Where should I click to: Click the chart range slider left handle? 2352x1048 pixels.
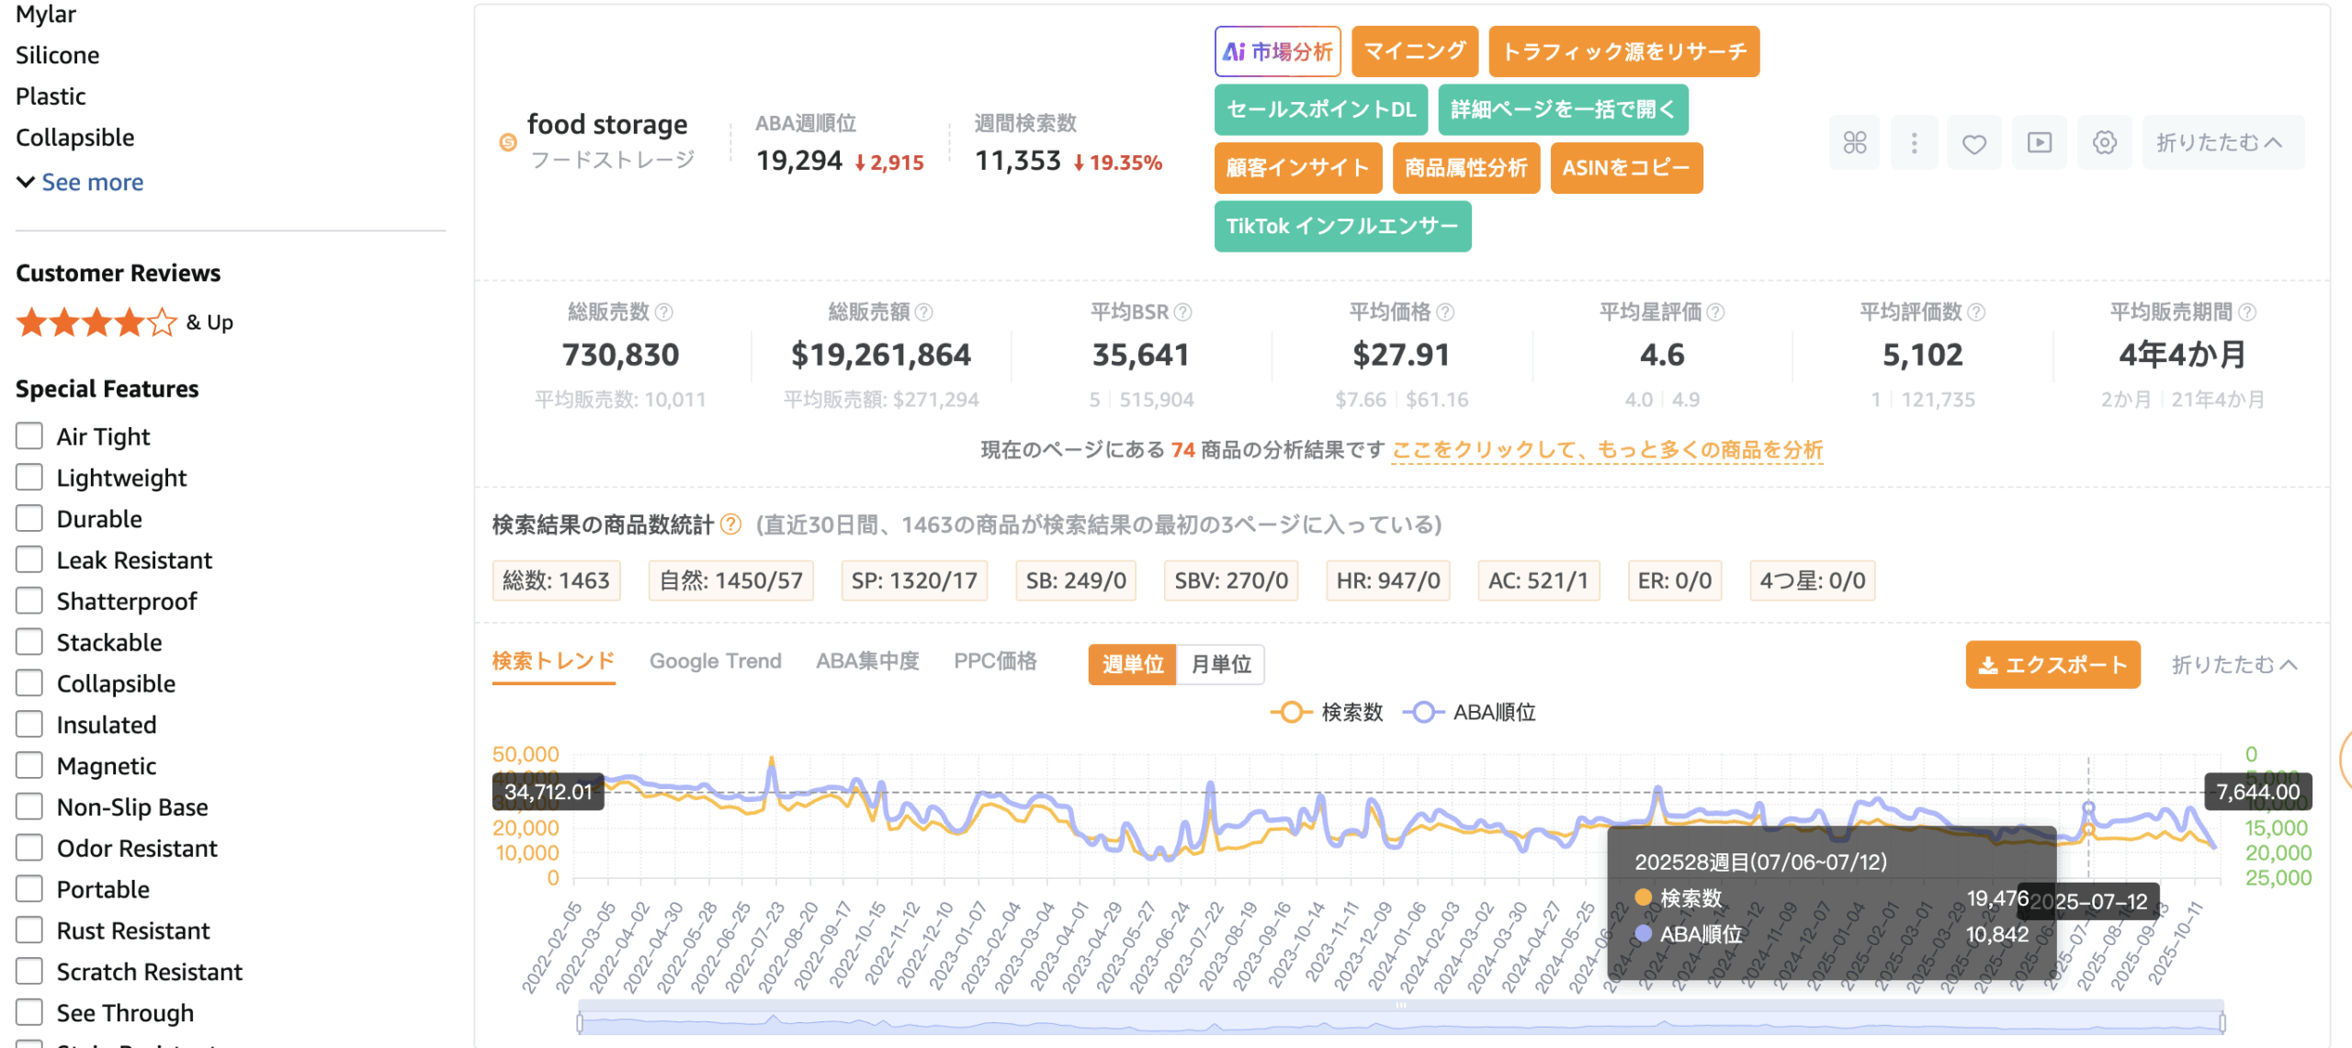tap(580, 1022)
